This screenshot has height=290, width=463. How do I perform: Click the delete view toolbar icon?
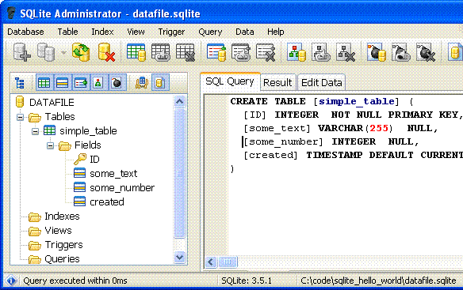346,52
